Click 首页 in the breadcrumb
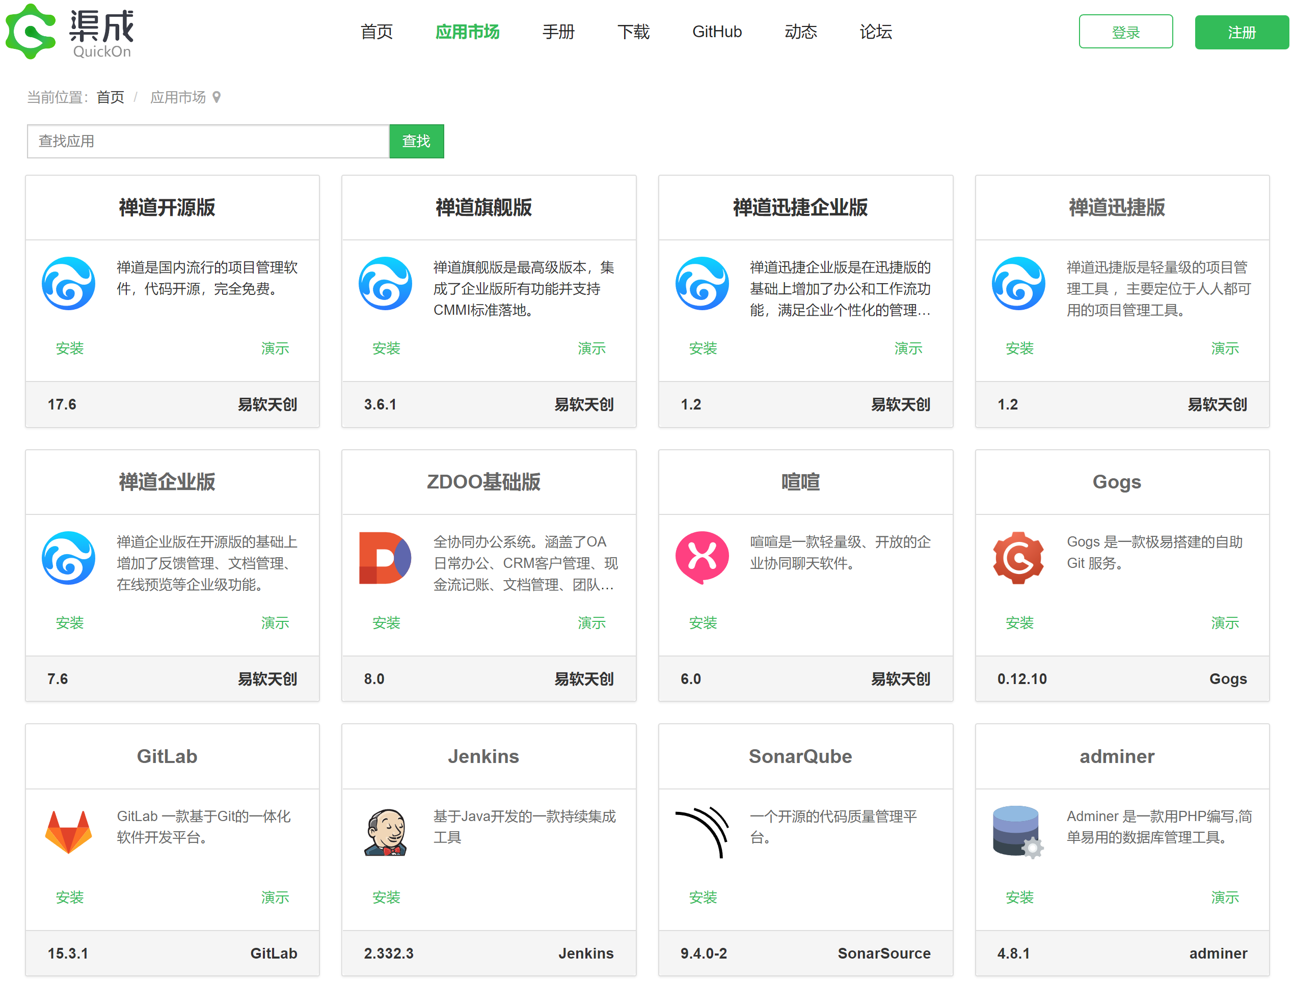This screenshot has width=1294, height=982. tap(110, 97)
